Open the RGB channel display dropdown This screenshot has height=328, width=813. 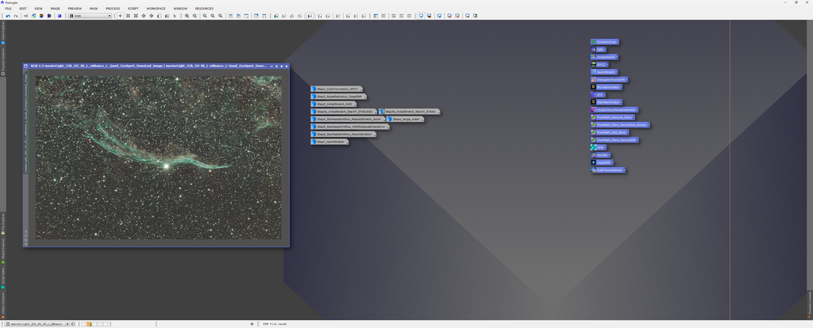coord(91,16)
